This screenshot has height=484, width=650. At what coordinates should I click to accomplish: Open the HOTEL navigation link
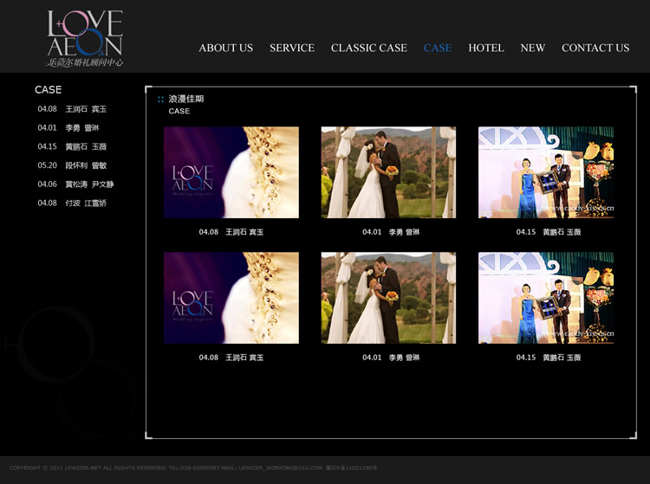(485, 48)
